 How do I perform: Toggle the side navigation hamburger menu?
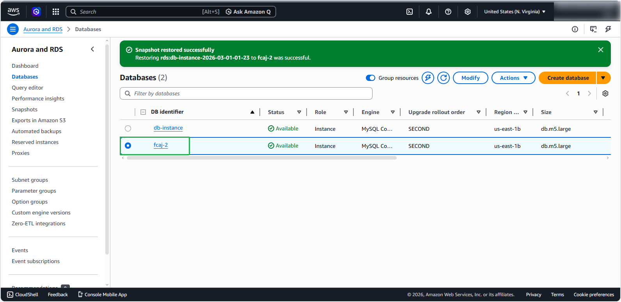tap(13, 29)
